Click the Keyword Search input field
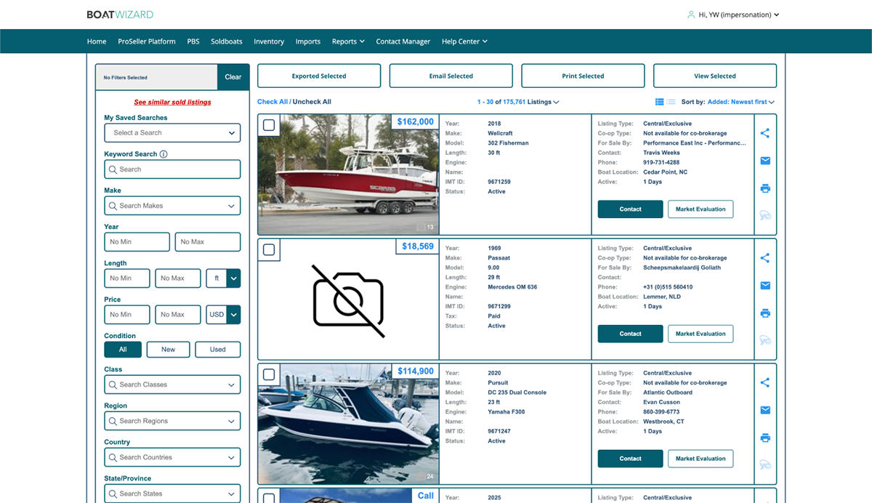Screen dimensions: 872x503 [x=172, y=169]
